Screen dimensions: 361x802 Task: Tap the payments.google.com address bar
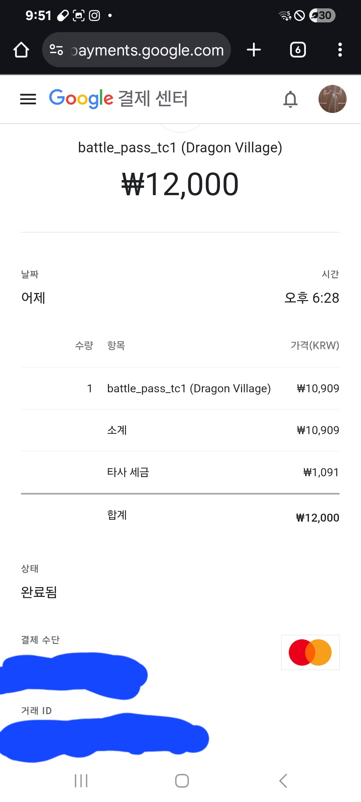(147, 50)
